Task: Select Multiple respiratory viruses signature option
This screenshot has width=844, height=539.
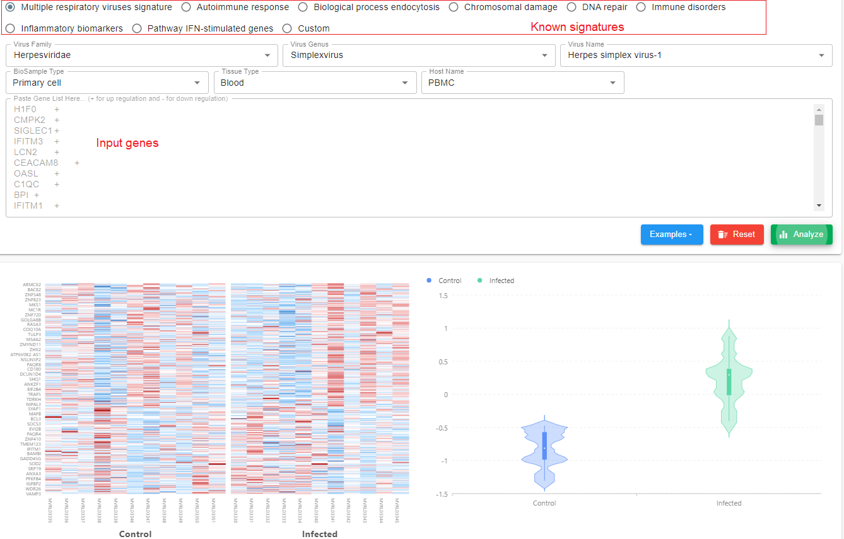Action: pyautogui.click(x=10, y=8)
